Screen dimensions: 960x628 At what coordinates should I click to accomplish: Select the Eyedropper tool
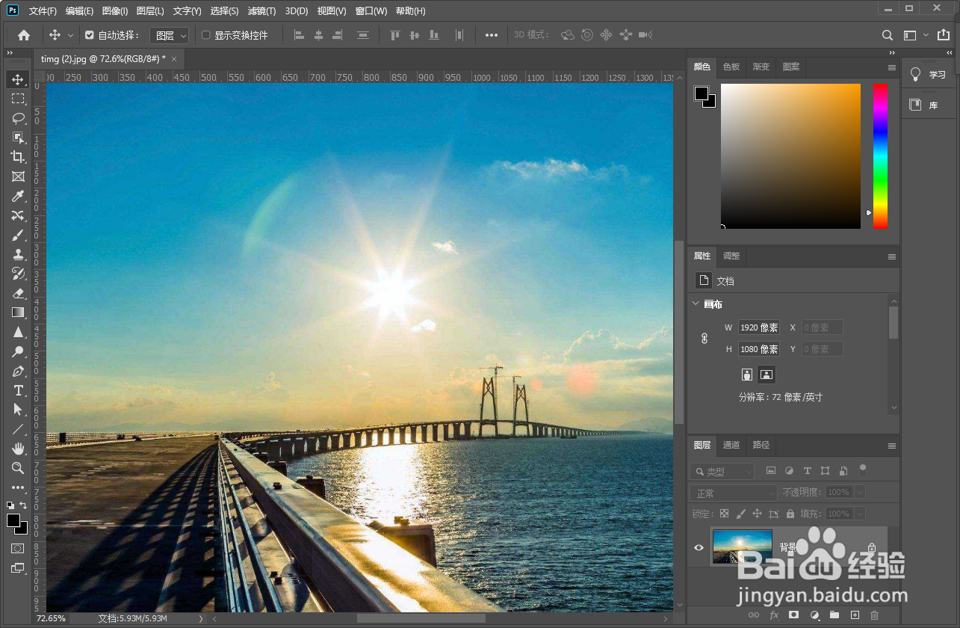click(18, 196)
